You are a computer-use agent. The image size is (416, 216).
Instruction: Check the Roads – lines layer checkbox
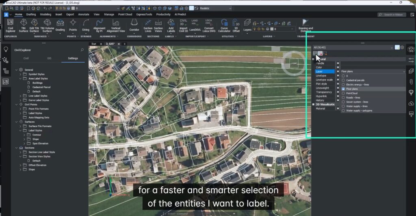click(343, 98)
